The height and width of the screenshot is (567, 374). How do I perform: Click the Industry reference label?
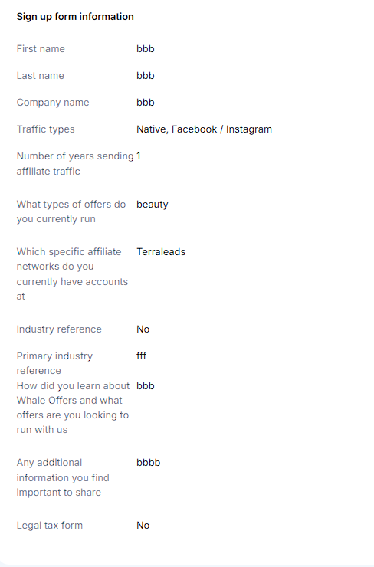59,329
